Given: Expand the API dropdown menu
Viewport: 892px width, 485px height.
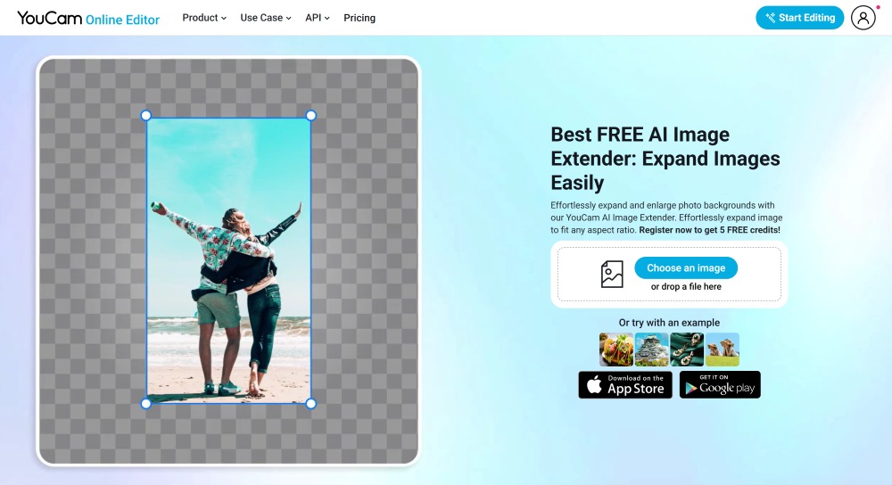Looking at the screenshot, I should tap(318, 18).
